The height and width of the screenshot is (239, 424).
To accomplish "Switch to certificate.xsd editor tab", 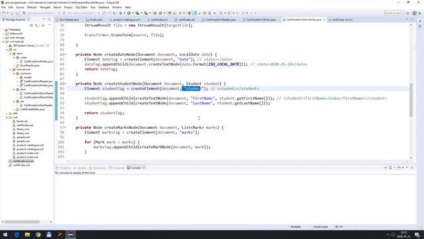I will coord(185,19).
